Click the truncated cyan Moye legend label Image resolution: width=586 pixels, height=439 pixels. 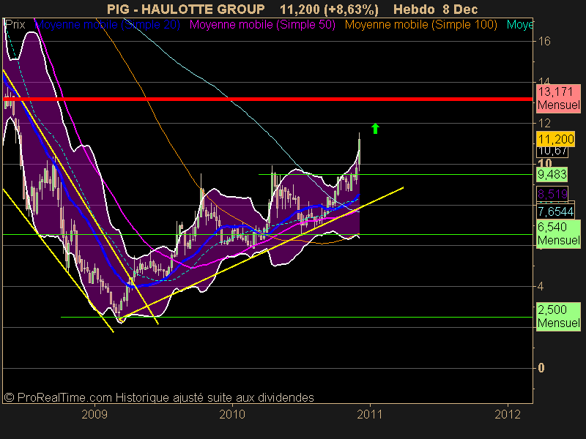519,25
